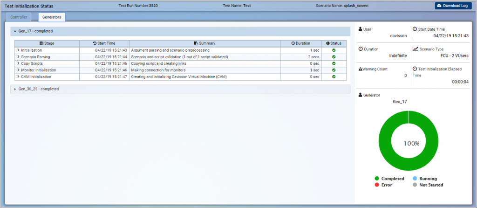This screenshot has width=477, height=208.
Task: Expand the Monitor Initialization stage row
Action: coord(18,70)
